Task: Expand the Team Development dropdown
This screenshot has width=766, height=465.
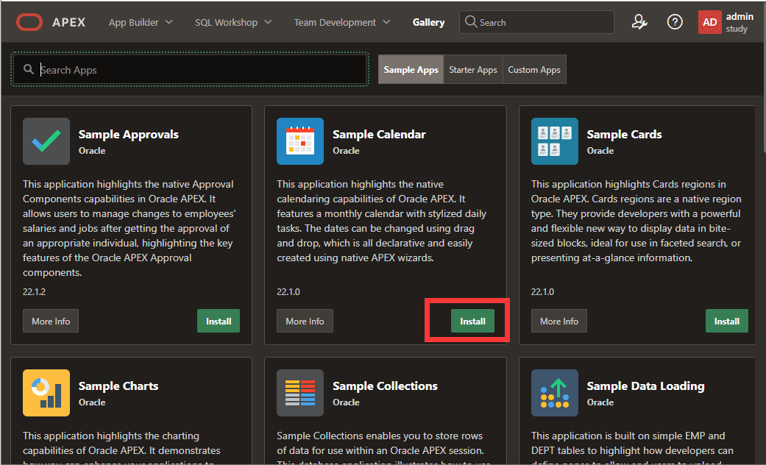Action: point(342,22)
